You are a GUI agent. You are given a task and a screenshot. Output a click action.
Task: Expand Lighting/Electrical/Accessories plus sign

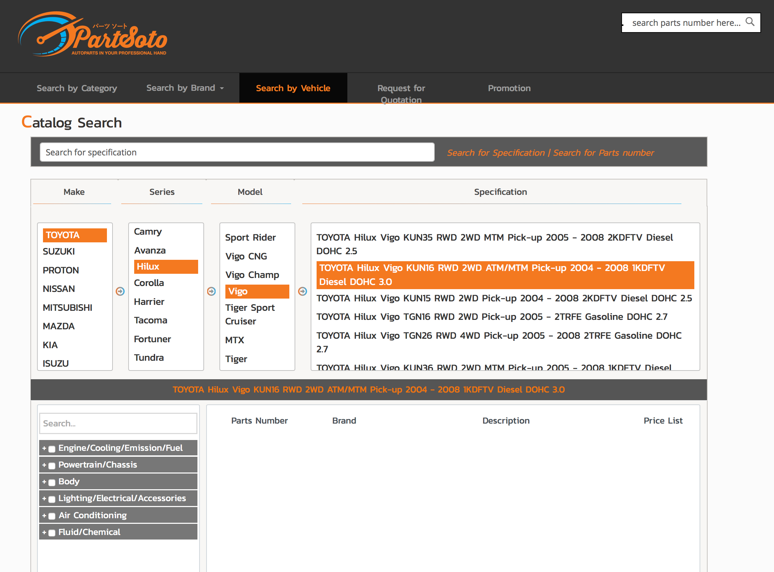[44, 498]
